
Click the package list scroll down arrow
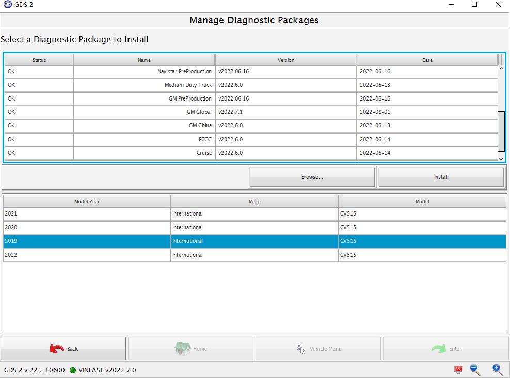pyautogui.click(x=501, y=159)
